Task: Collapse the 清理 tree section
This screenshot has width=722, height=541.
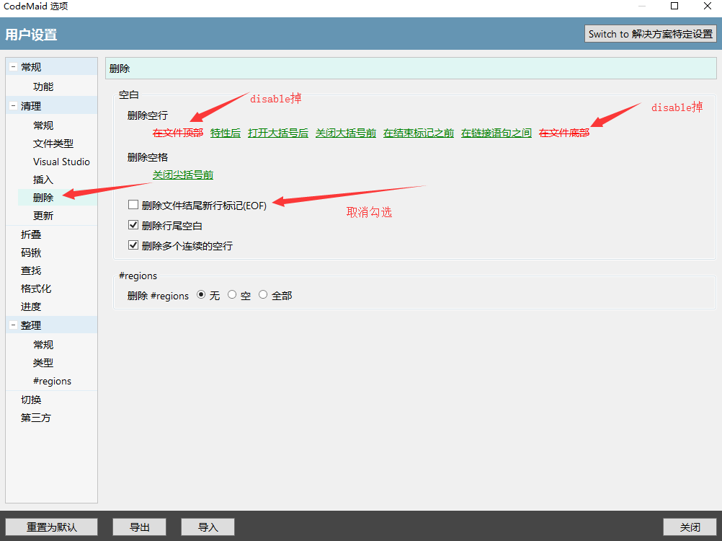Action: [14, 106]
